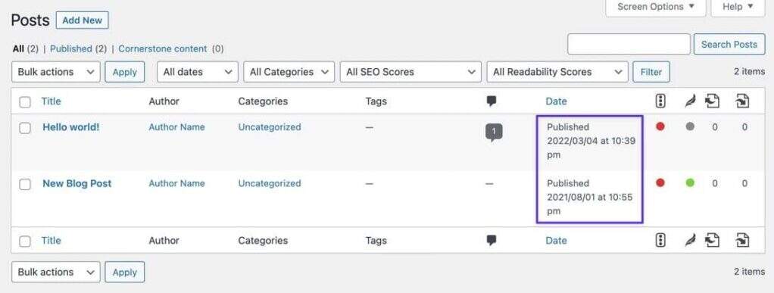Sort by readability feather icon in header

(x=690, y=101)
